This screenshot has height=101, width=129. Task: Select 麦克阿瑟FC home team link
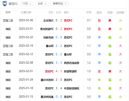(47, 29)
